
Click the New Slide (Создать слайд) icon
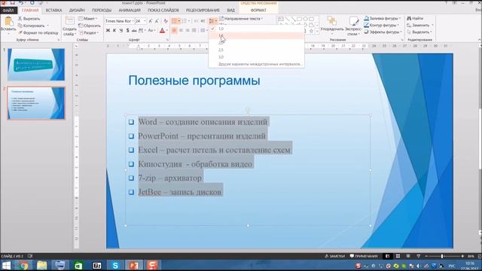tap(70, 21)
